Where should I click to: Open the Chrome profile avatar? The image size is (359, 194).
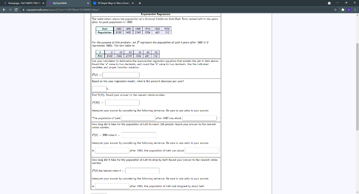click(x=349, y=9)
